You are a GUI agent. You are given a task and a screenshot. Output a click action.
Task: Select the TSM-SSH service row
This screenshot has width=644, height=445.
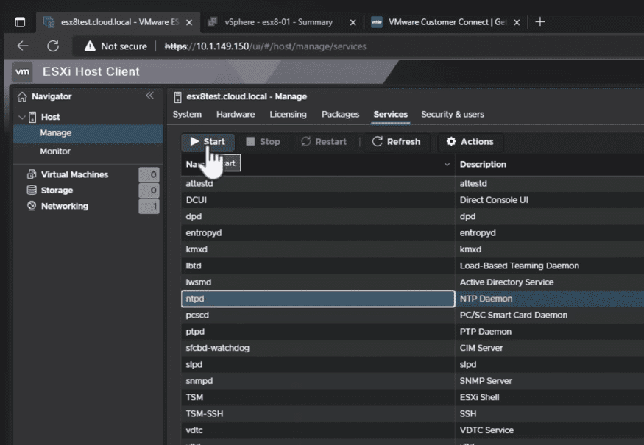point(317,414)
